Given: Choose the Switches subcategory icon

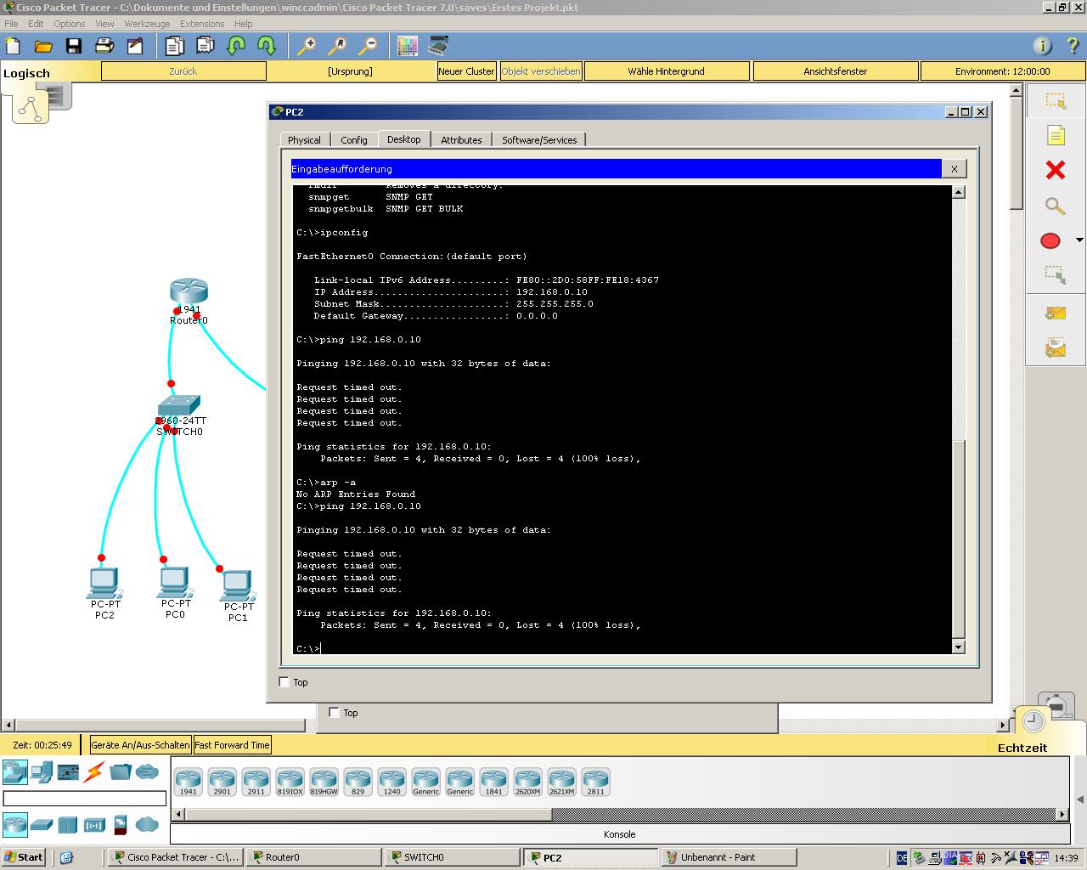Looking at the screenshot, I should click(42, 824).
